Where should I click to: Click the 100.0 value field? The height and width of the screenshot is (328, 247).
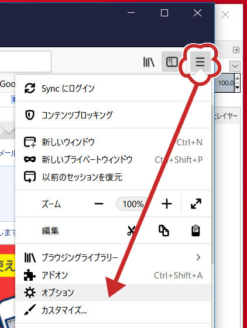[225, 83]
